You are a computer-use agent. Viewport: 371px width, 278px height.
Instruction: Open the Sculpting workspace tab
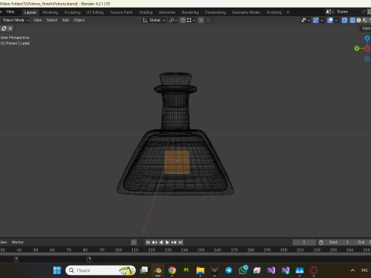click(x=73, y=12)
